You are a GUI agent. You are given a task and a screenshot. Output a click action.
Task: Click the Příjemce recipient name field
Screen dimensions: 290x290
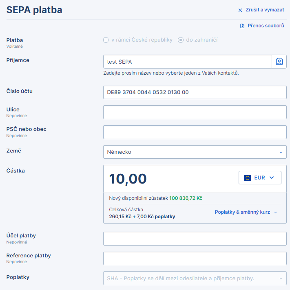(187, 62)
